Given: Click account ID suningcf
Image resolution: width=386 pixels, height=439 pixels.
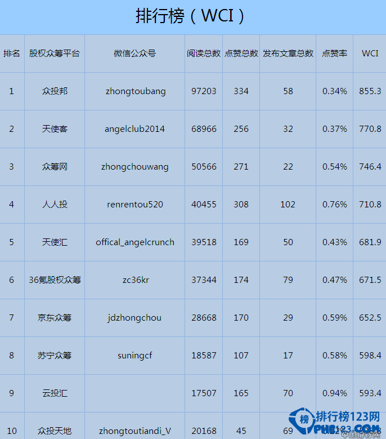Looking at the screenshot, I should point(134,356).
